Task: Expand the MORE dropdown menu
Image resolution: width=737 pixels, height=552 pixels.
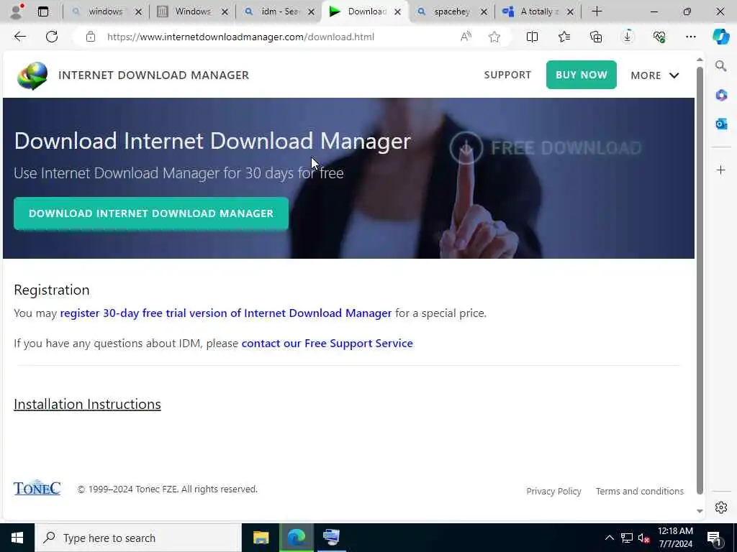Action: point(655,75)
